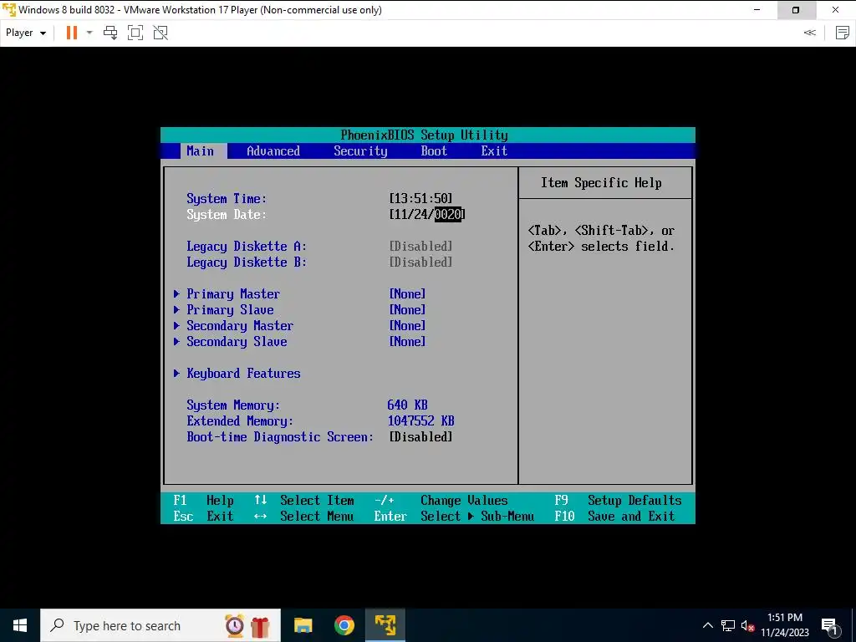This screenshot has height=642, width=856.
Task: Click the alarm clock and gift search highlight icon
Action: click(247, 625)
